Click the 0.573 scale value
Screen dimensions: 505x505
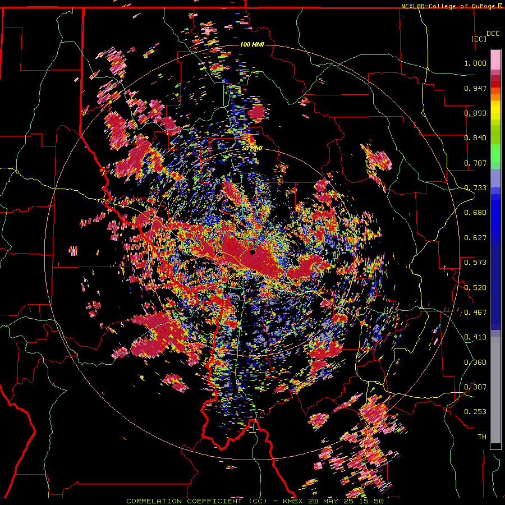[x=475, y=263]
